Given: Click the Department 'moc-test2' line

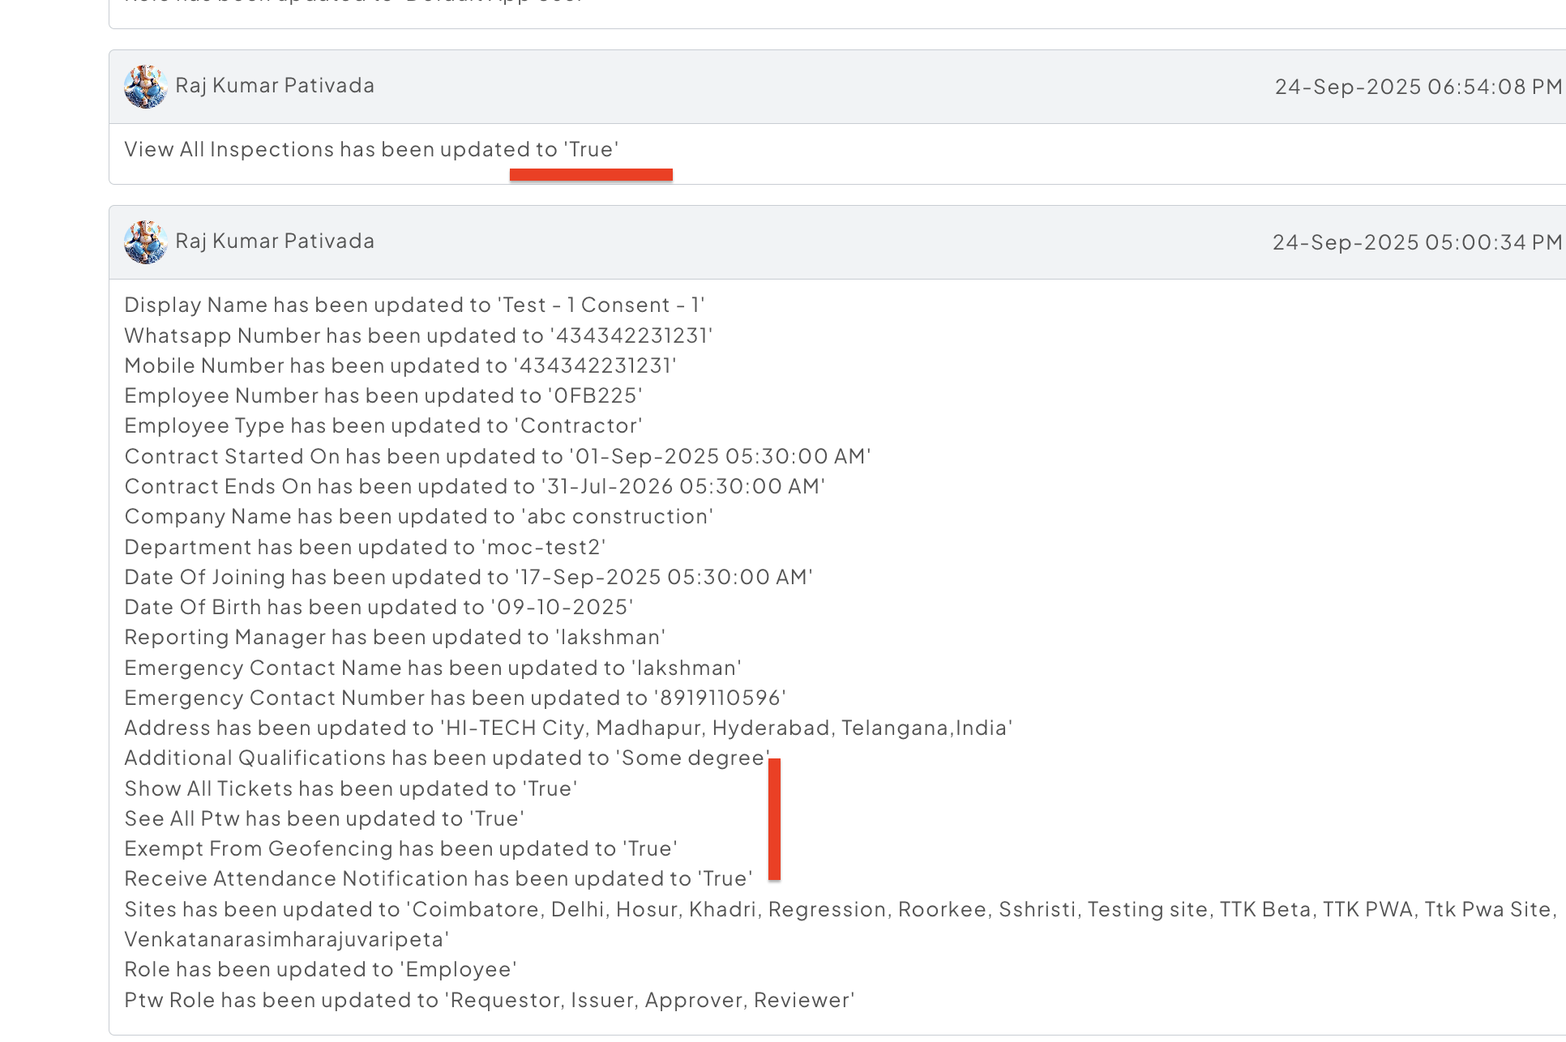Looking at the screenshot, I should tap(365, 548).
